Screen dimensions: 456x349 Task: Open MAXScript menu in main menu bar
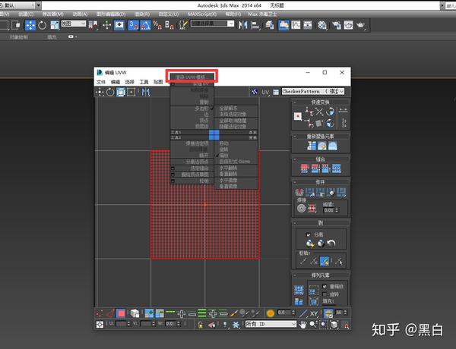(x=202, y=14)
